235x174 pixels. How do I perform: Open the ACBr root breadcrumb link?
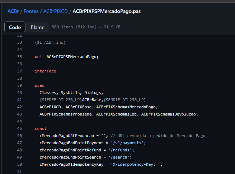click(13, 11)
